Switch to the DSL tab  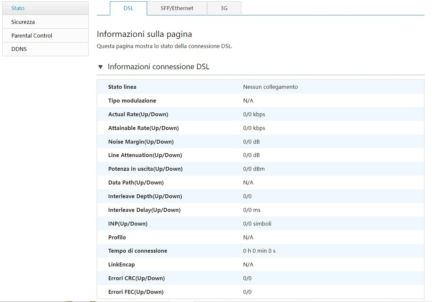click(128, 8)
